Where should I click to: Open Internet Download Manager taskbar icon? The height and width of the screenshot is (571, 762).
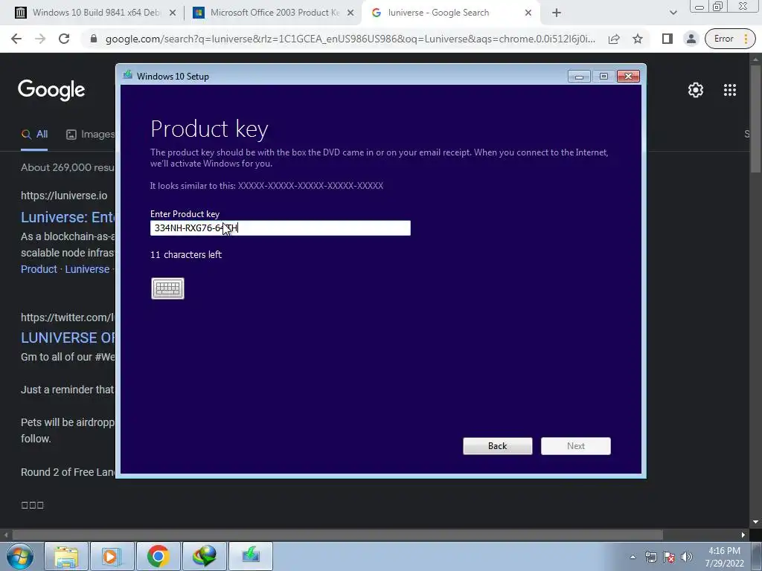(204, 556)
